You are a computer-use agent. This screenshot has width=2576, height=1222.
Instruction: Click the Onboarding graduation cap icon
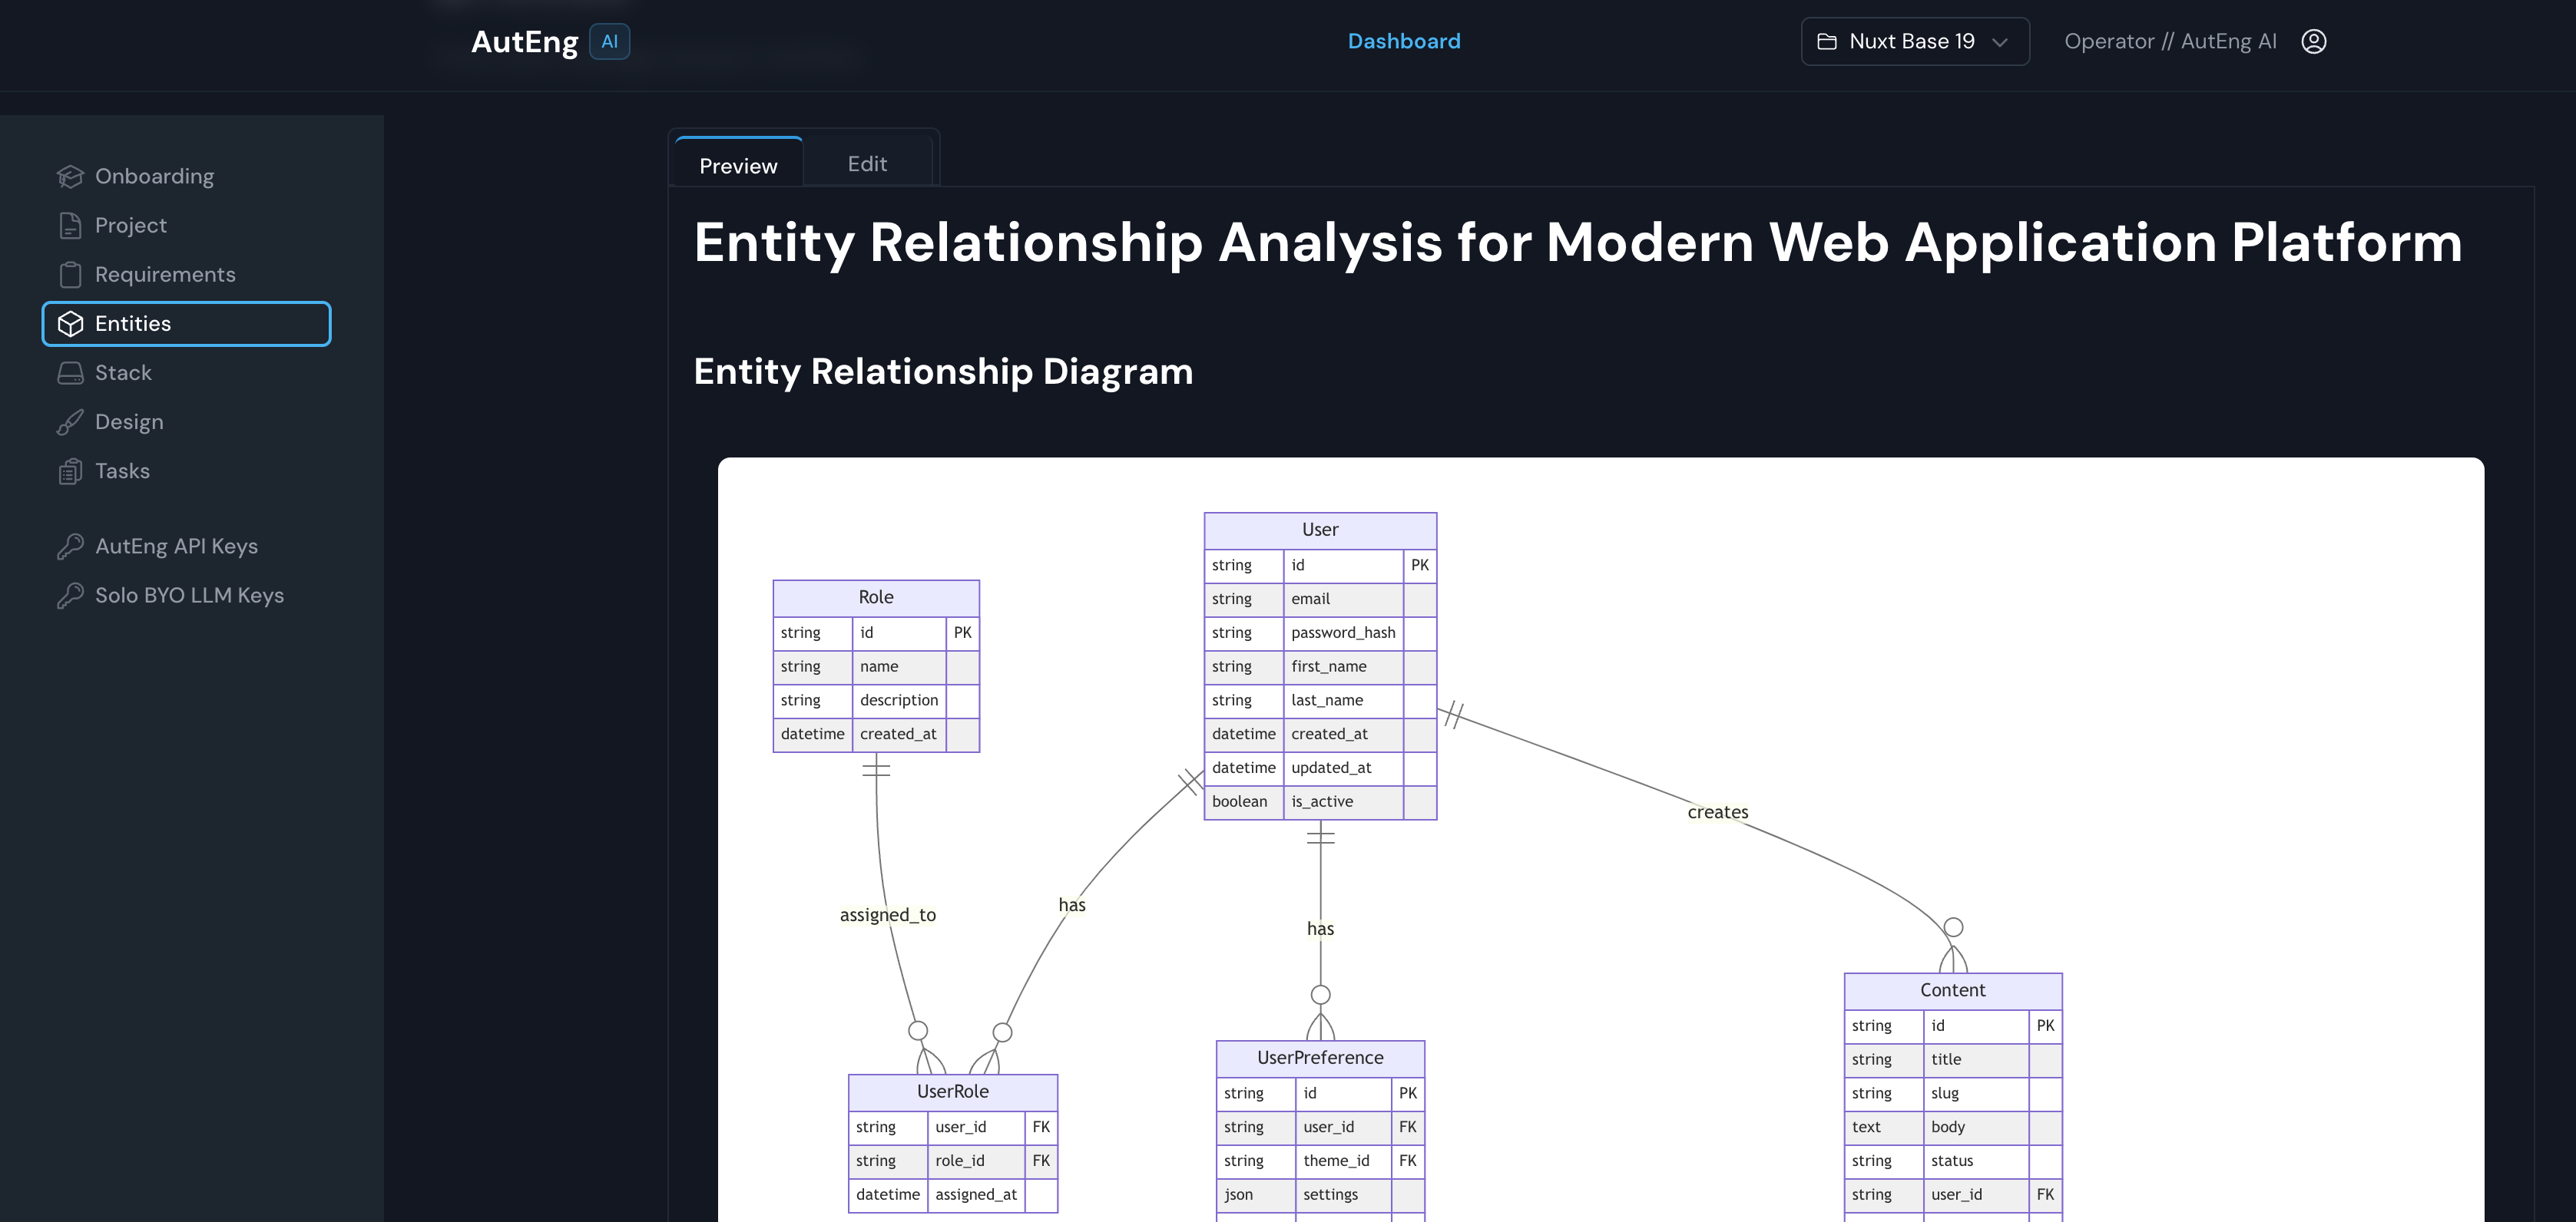[70, 176]
